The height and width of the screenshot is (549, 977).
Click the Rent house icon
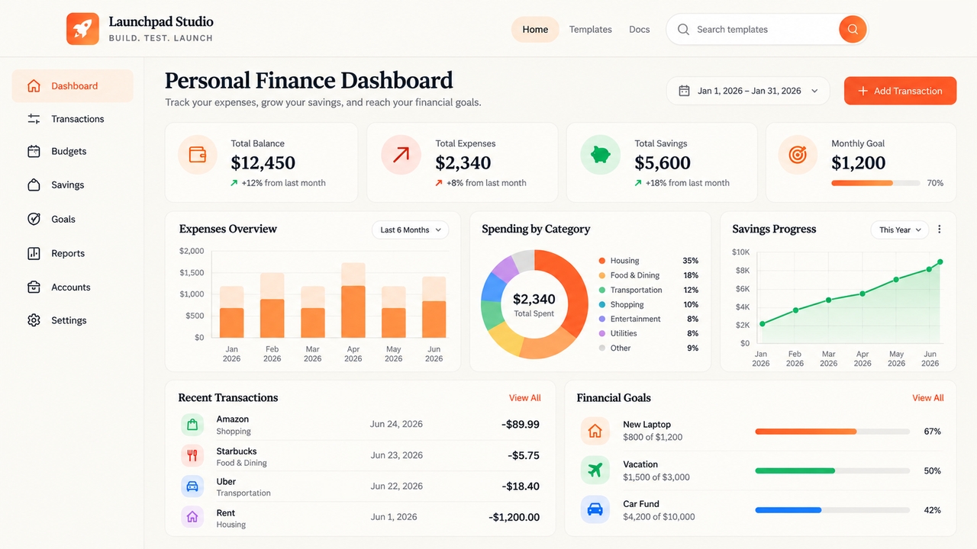tap(192, 517)
